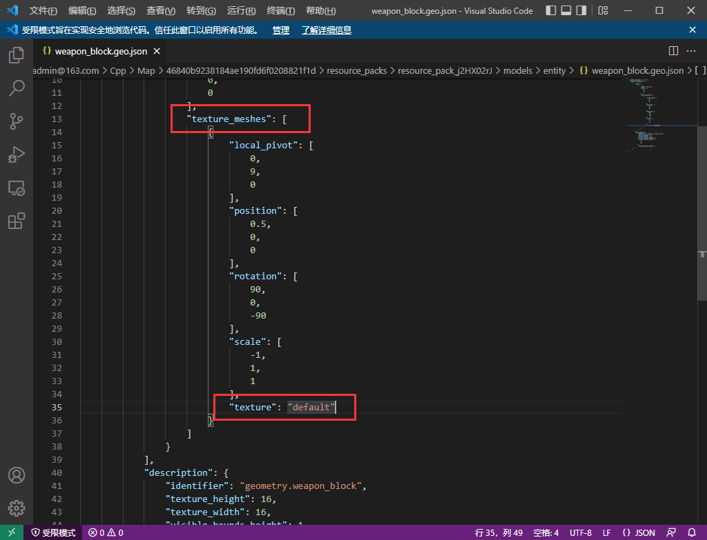Viewport: 707px width, 540px height.
Task: Click the resource_pack_j2HX02rJ breadcrumb
Action: click(x=445, y=71)
